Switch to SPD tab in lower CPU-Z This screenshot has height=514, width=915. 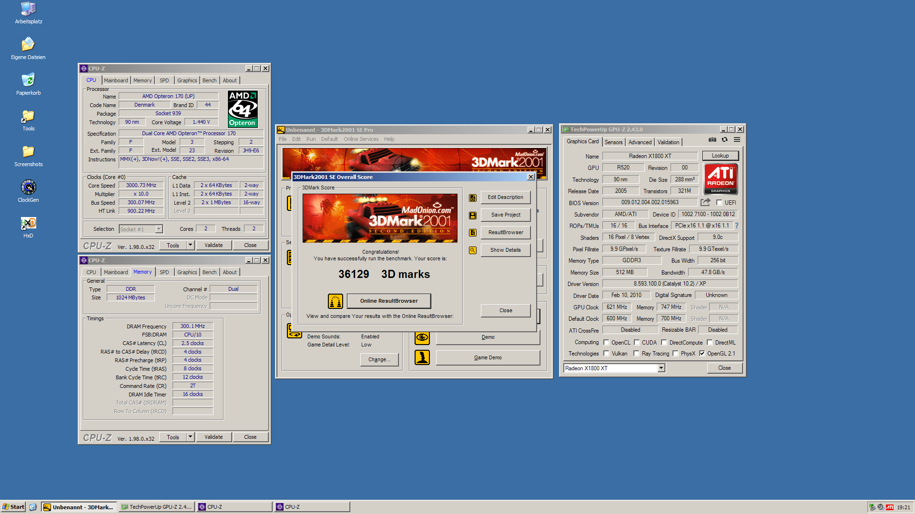(x=164, y=272)
